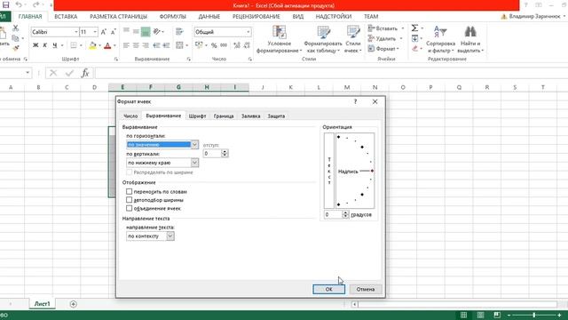Open the 'Общий' number format dropdown

point(248,32)
